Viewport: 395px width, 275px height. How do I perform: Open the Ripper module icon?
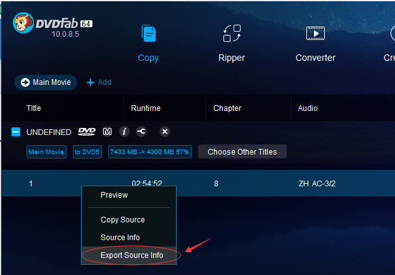(x=232, y=33)
